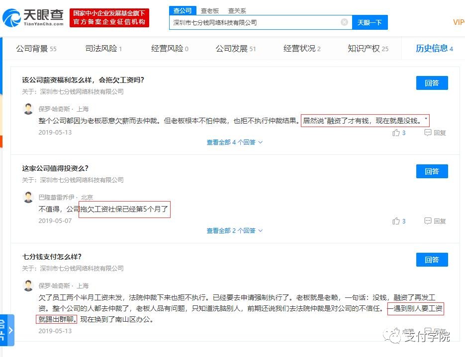Image resolution: width=465 pixels, height=357 pixels.
Task: Click date 2019-05-07
Action: (x=55, y=221)
